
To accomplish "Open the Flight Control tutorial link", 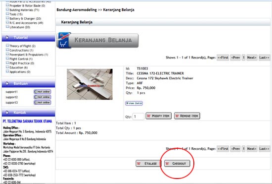I will click(x=21, y=59).
